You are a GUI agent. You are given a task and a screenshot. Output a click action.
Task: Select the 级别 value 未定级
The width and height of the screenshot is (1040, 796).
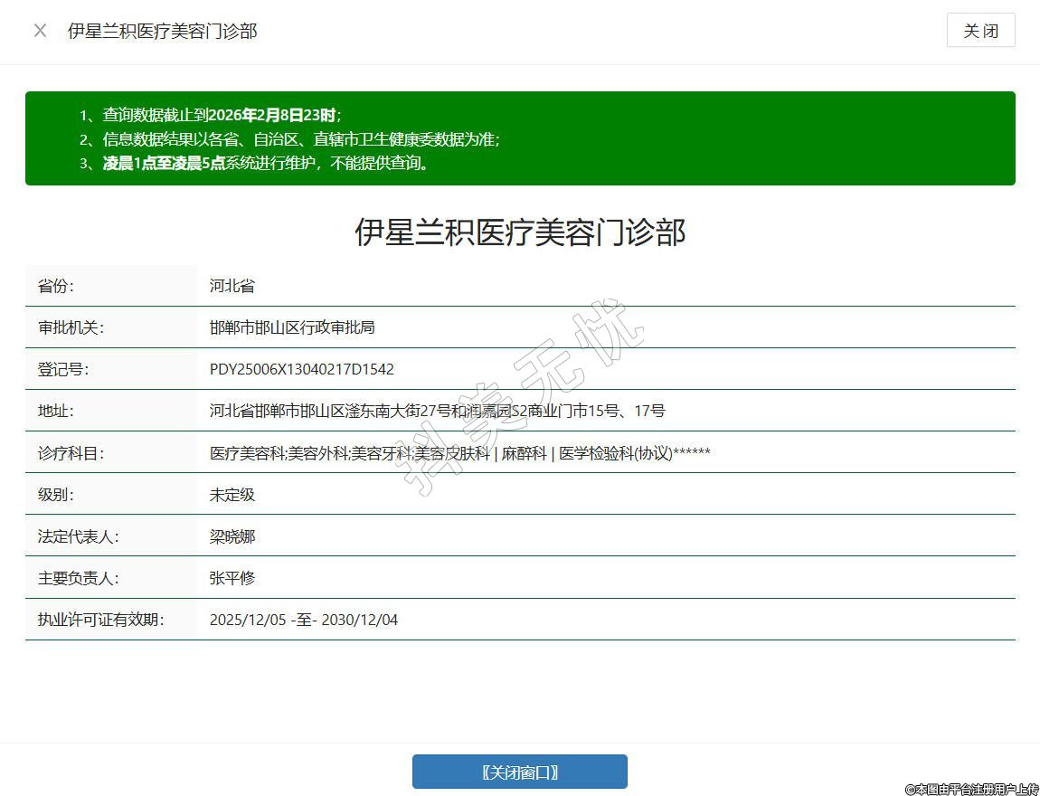(232, 495)
